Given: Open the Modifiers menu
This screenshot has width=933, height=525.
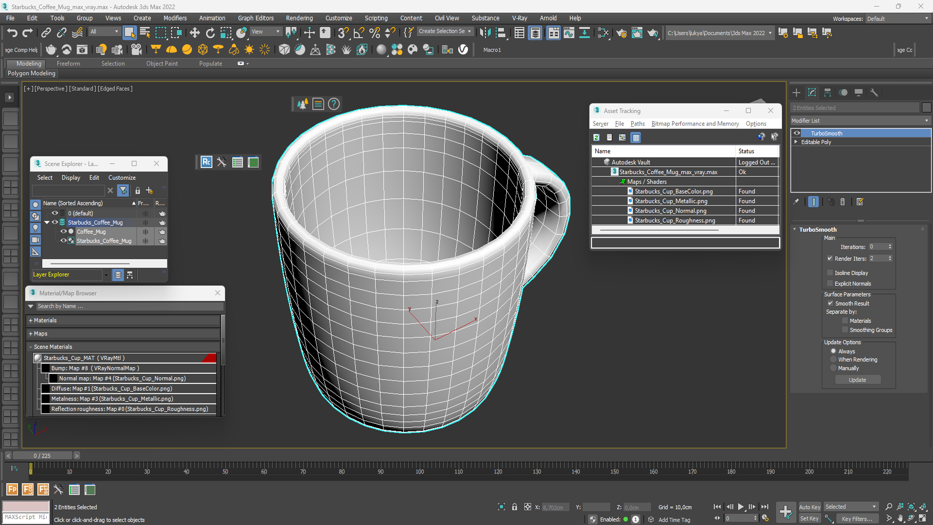Looking at the screenshot, I should coord(175,18).
